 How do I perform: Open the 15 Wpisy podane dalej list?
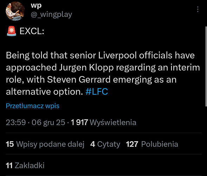tap(45, 144)
